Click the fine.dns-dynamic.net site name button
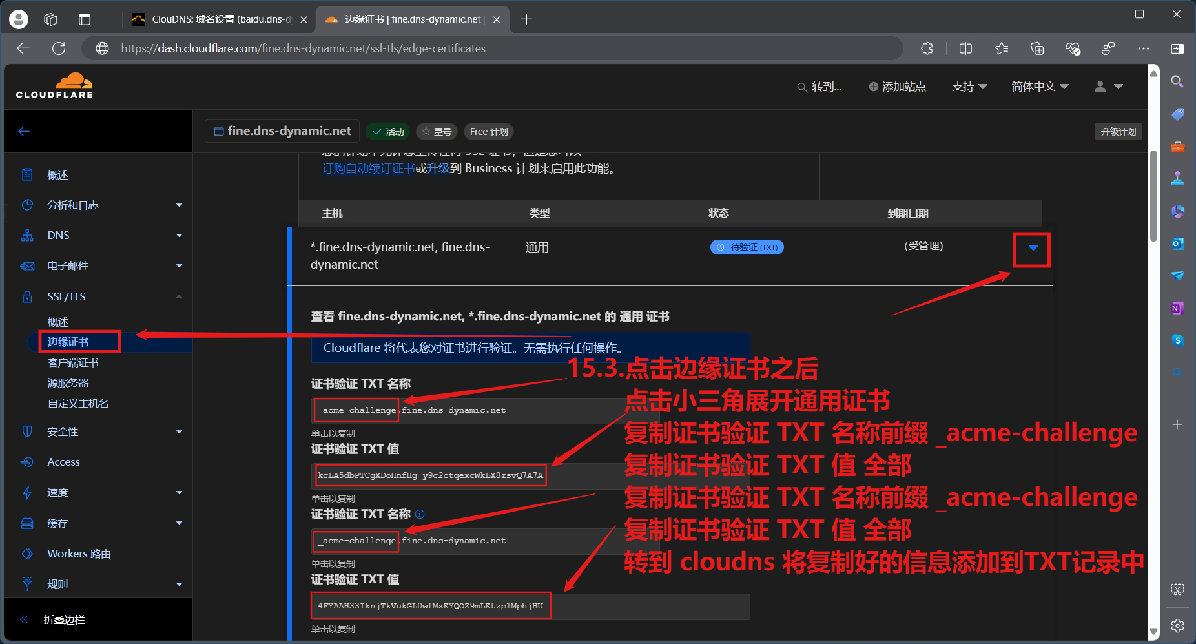This screenshot has width=1196, height=644. [282, 131]
